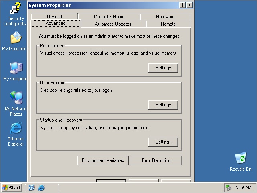Select the My Computer desktop icon

pyautogui.click(x=16, y=68)
